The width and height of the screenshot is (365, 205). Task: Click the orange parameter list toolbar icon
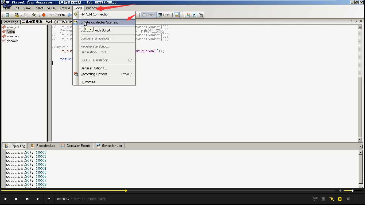coord(188,15)
